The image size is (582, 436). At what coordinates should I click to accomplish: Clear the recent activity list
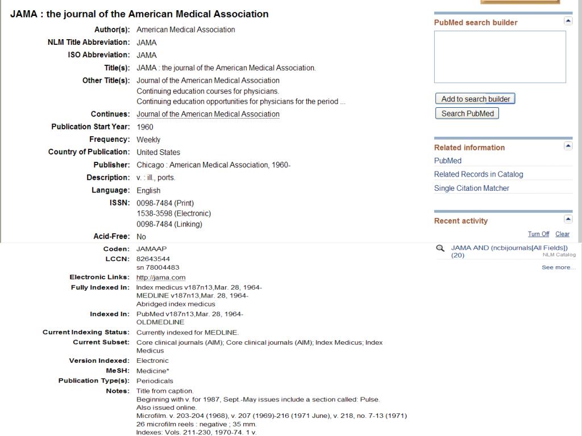tap(562, 234)
